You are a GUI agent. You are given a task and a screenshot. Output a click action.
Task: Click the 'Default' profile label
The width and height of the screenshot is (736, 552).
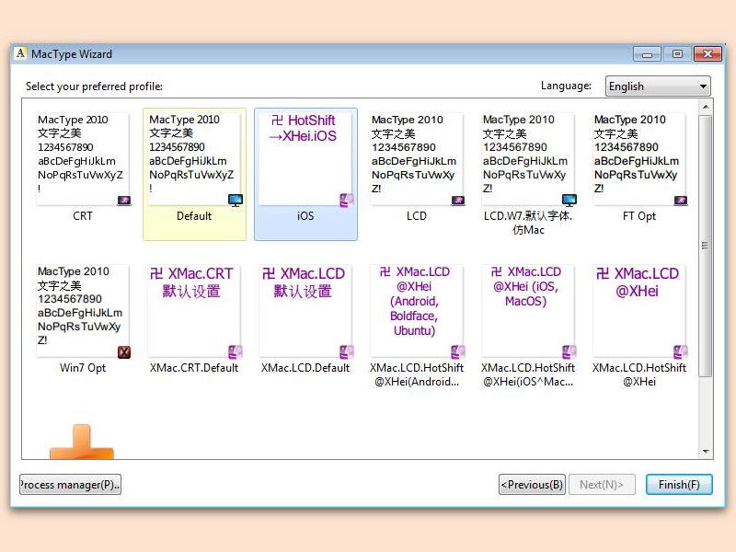point(194,216)
